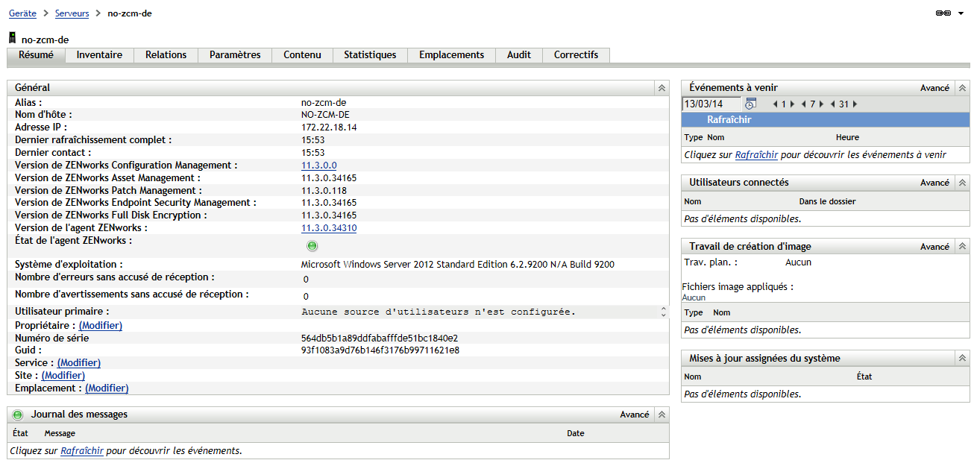Click the État column header in Mises à jour
Screen dimensions: 974x463
click(x=864, y=377)
